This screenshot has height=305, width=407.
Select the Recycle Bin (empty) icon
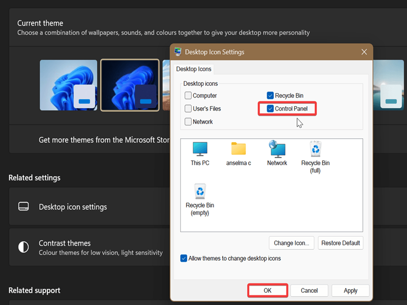point(200,200)
